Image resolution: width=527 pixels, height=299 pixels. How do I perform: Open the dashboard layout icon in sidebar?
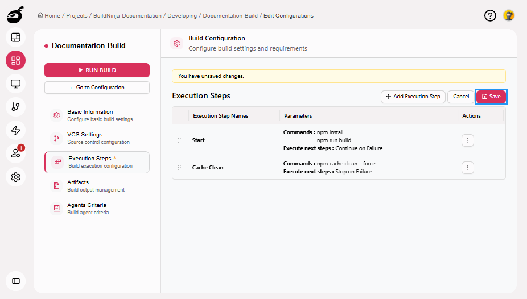[16, 38]
